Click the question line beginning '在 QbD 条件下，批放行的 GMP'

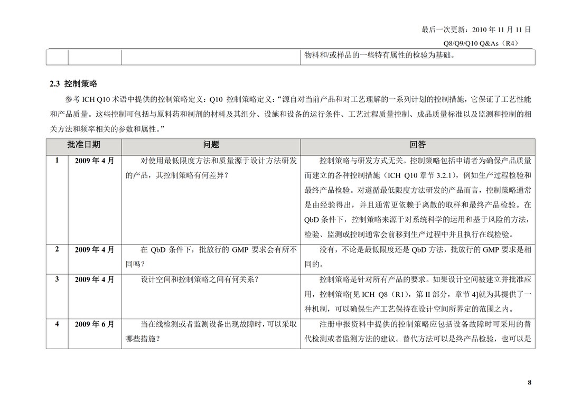coord(219,250)
